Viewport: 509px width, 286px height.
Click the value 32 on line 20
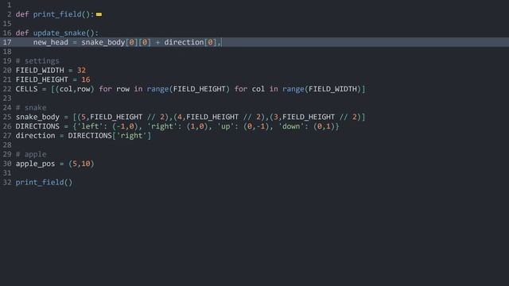tap(81, 71)
